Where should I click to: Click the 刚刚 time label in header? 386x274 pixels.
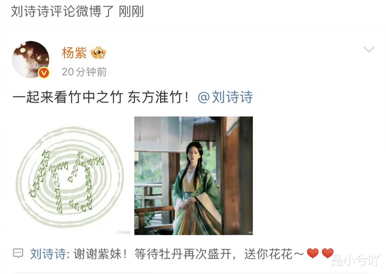coord(131,12)
